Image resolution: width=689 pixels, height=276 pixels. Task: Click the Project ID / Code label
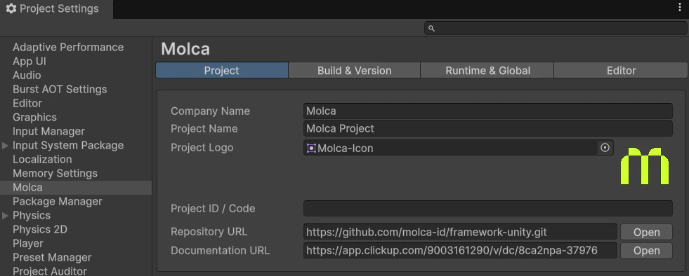click(213, 209)
